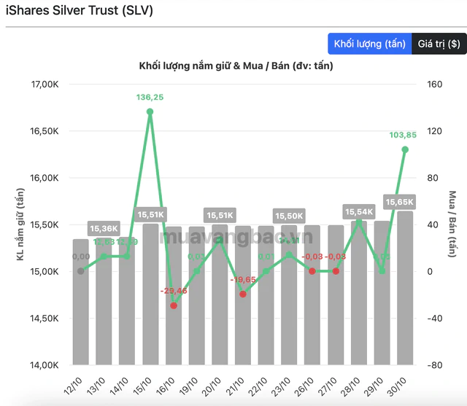
Task: Select the 15,65K holdings bar for 30/10
Action: click(405, 288)
